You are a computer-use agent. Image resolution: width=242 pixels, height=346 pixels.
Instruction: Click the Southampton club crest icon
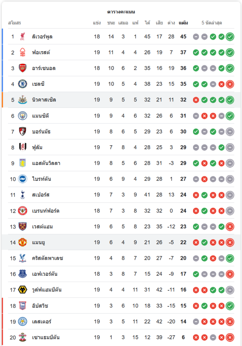click(x=23, y=337)
